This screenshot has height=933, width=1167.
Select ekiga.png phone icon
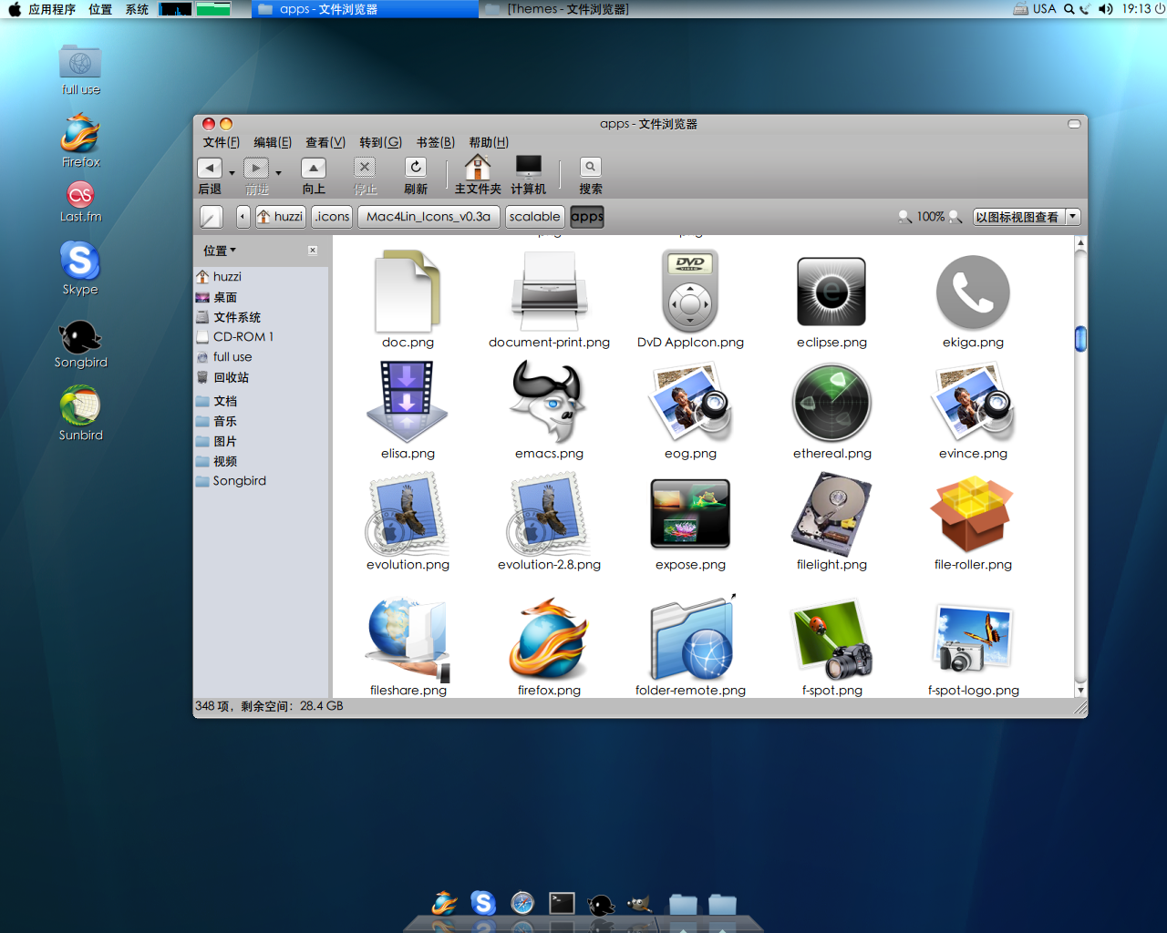[973, 292]
